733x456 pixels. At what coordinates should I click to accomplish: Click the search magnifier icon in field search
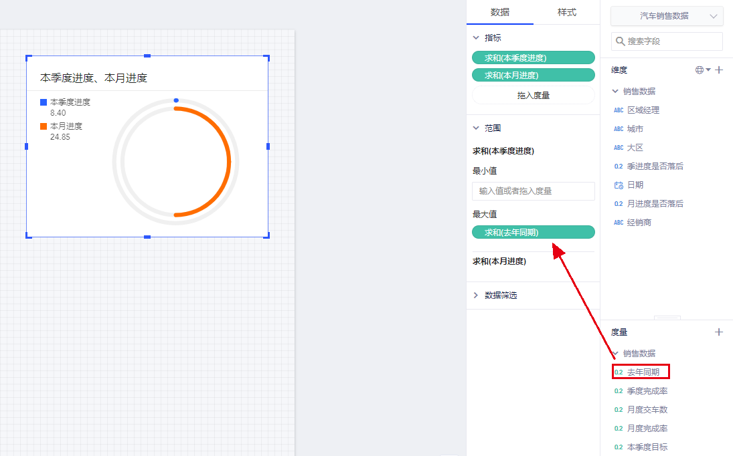pos(621,41)
